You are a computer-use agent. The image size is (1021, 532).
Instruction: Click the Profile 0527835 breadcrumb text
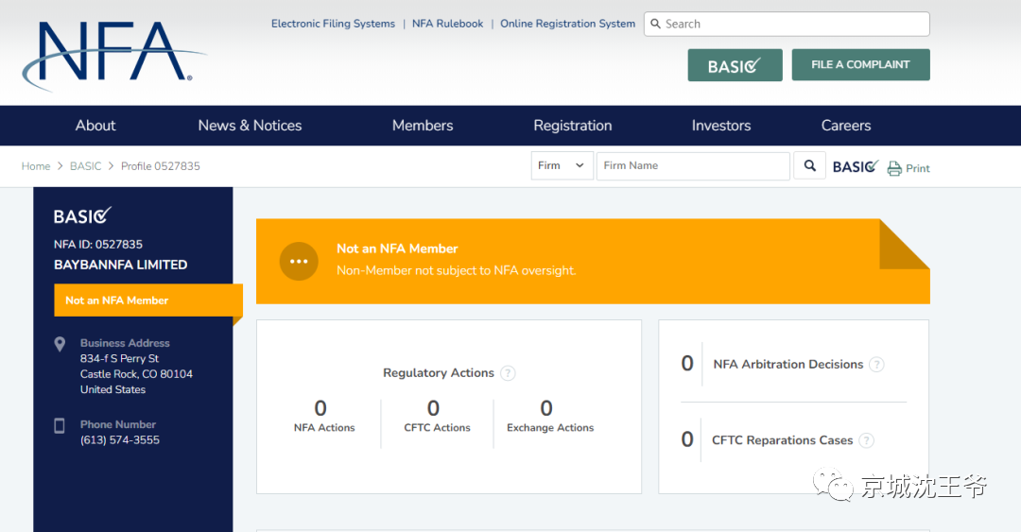click(x=160, y=166)
